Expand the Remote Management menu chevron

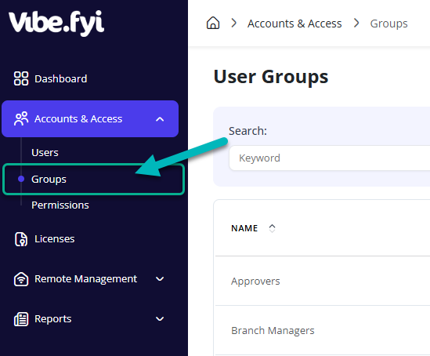160,279
